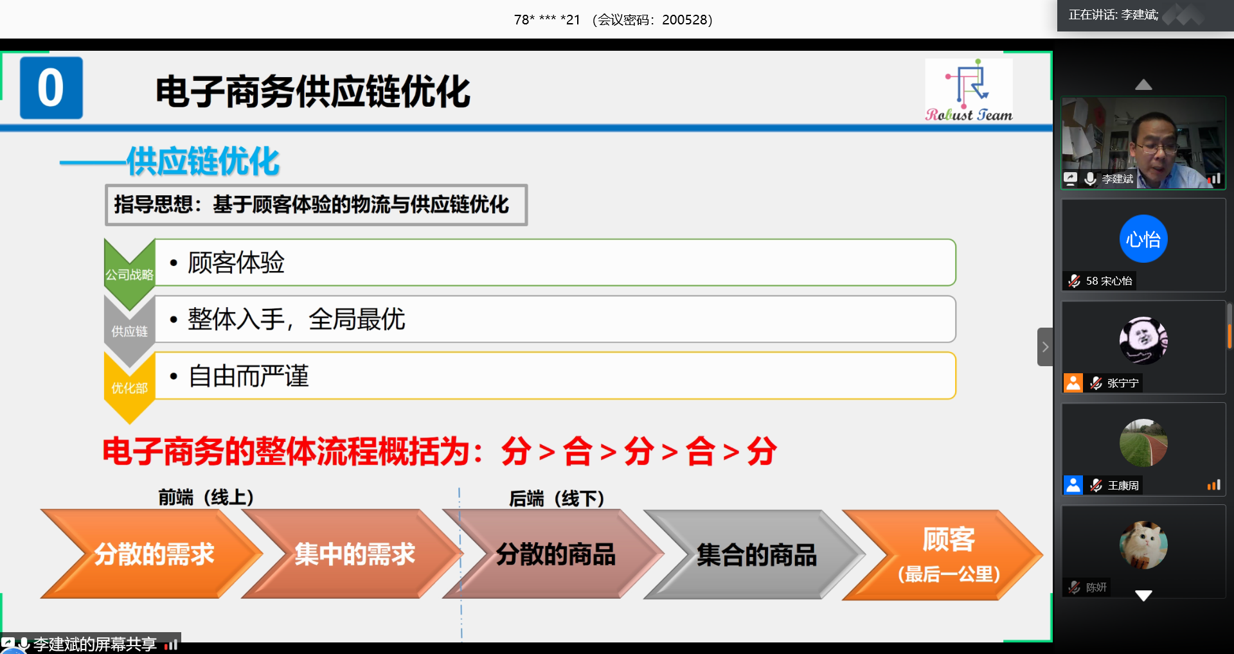
Task: Click the share icon in the bottom-left sharing label
Action: click(8, 643)
